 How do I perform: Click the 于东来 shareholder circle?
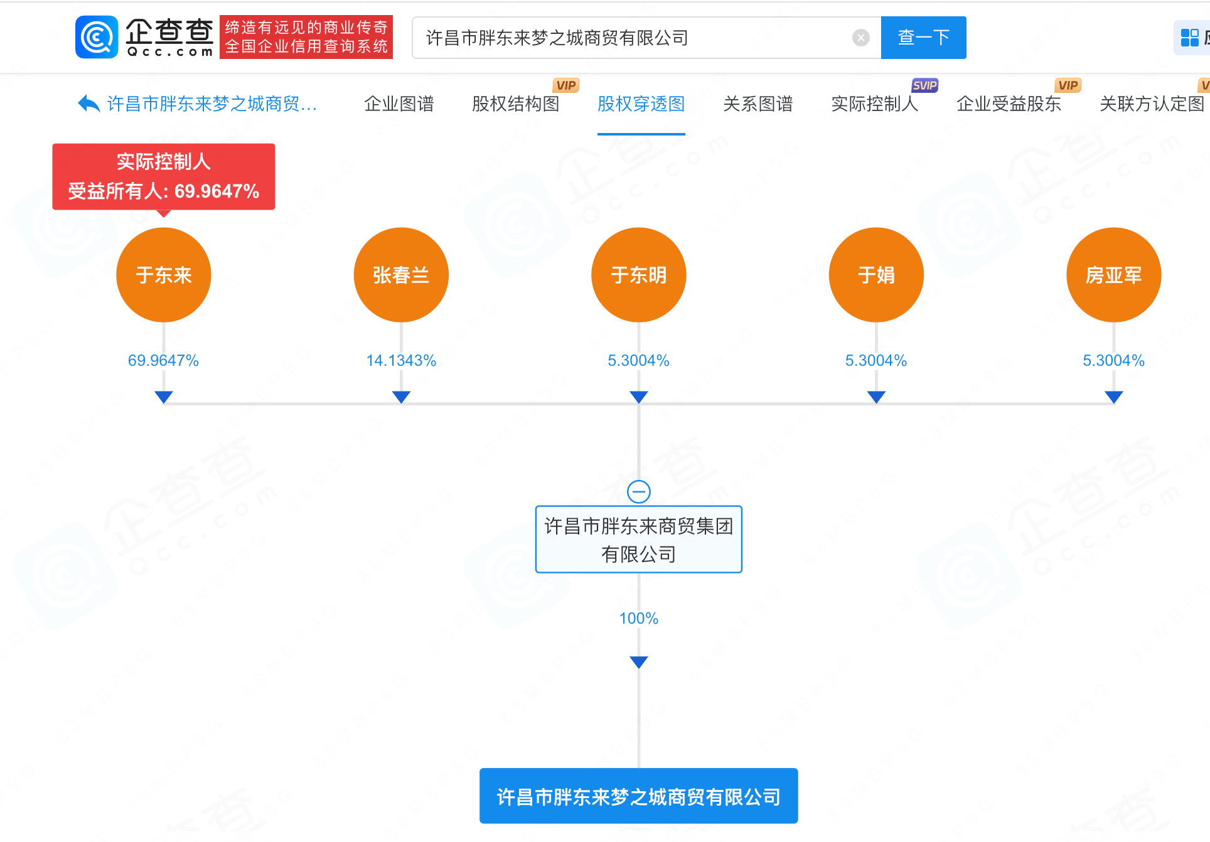click(164, 275)
